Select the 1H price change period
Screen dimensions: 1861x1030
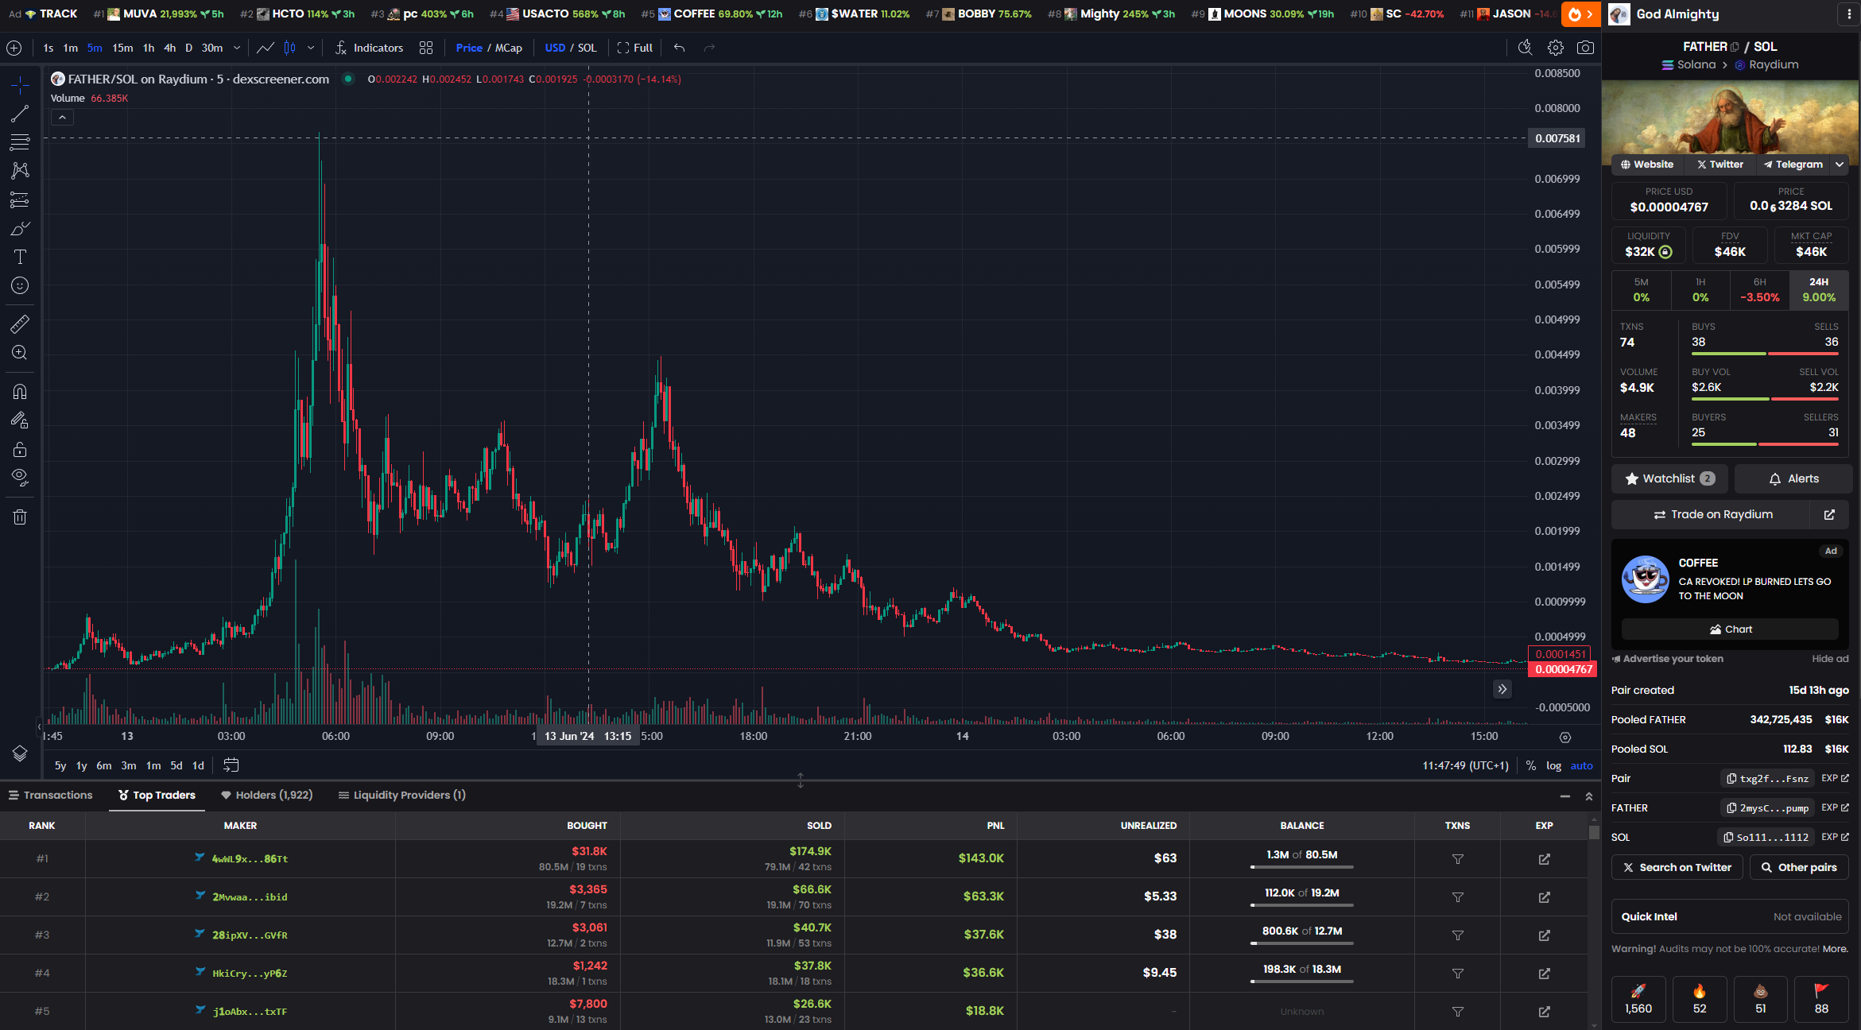(1700, 289)
